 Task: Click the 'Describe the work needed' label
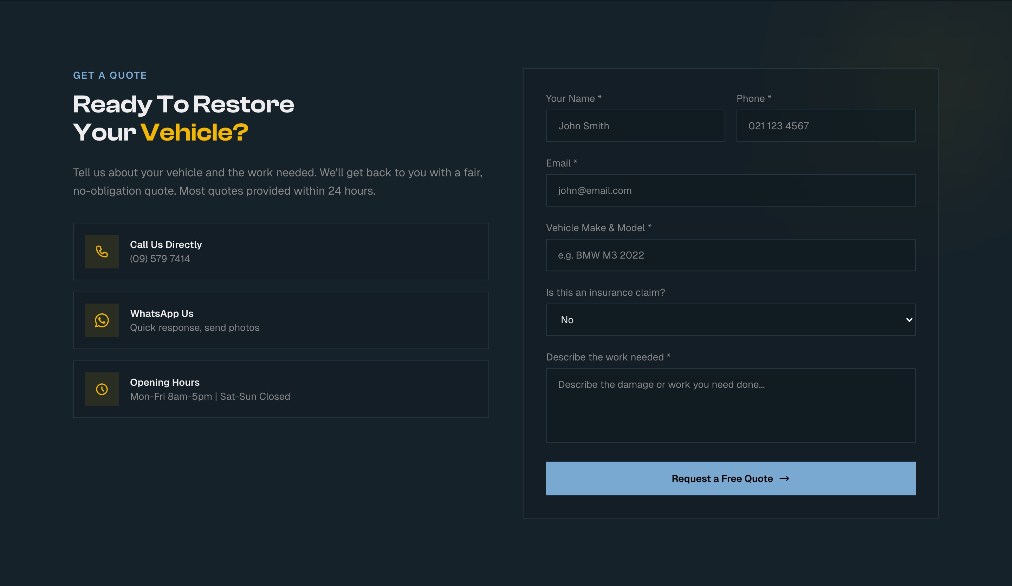tap(608, 357)
